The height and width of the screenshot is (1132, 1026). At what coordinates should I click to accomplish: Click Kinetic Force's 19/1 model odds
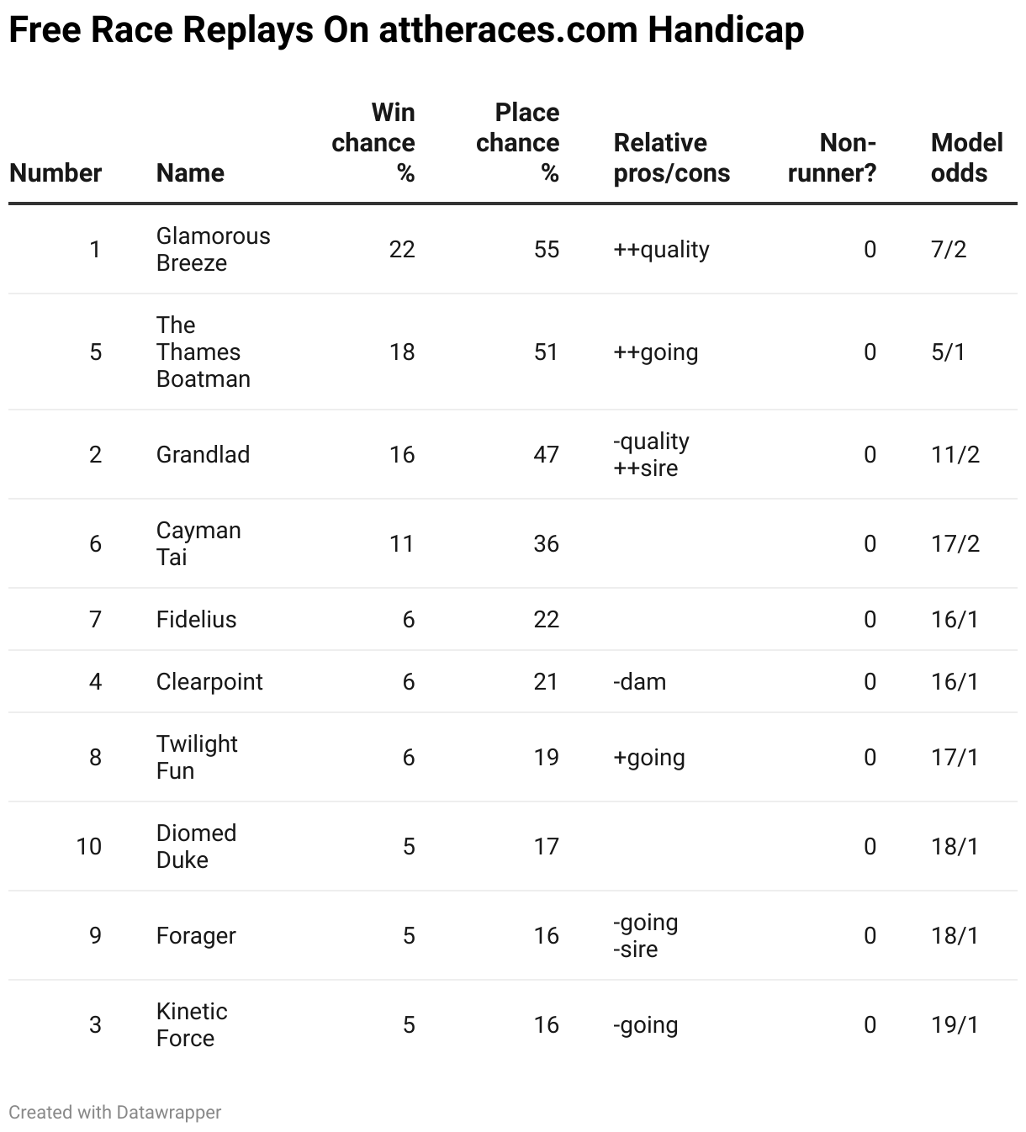[x=955, y=1024]
